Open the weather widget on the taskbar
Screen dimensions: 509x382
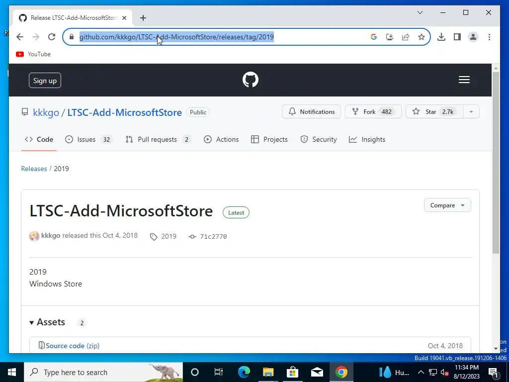(x=394, y=372)
